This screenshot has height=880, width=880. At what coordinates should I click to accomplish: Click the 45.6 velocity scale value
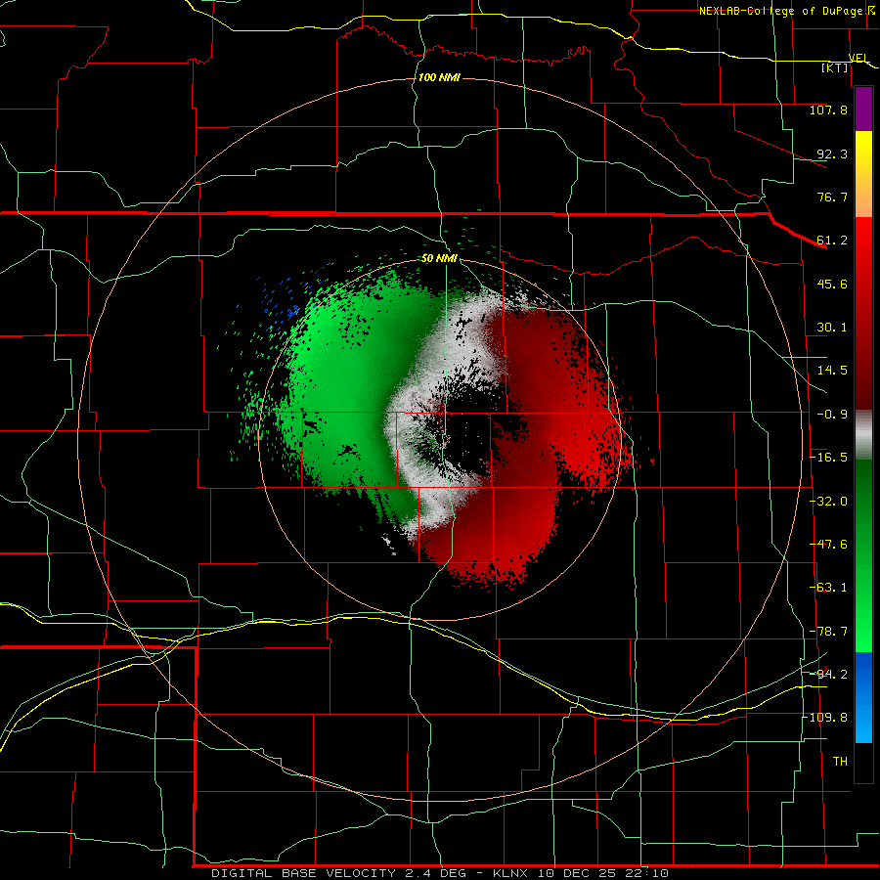coord(832,284)
